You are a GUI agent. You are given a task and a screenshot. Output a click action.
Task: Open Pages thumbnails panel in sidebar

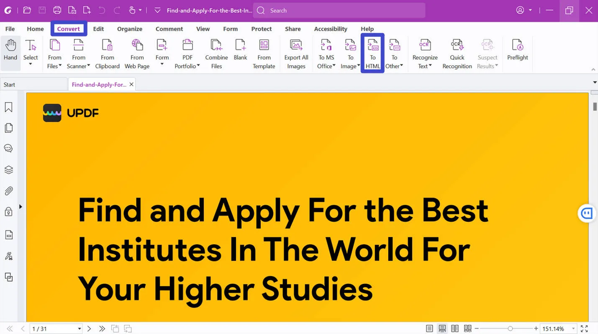pyautogui.click(x=8, y=128)
